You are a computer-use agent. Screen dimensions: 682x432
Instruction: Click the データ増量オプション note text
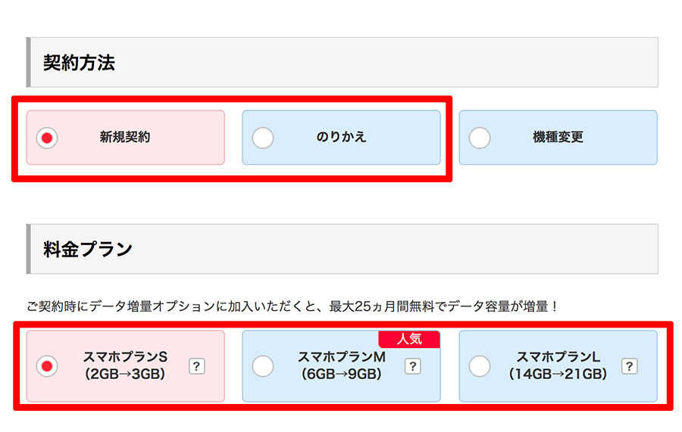tap(292, 307)
